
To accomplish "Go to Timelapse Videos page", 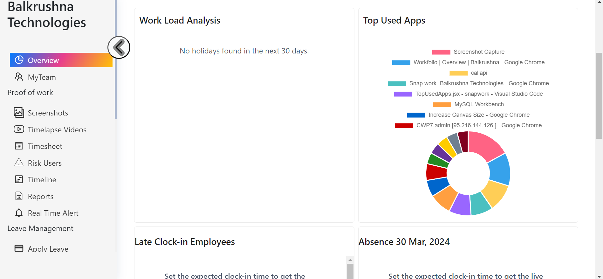I will click(x=57, y=130).
